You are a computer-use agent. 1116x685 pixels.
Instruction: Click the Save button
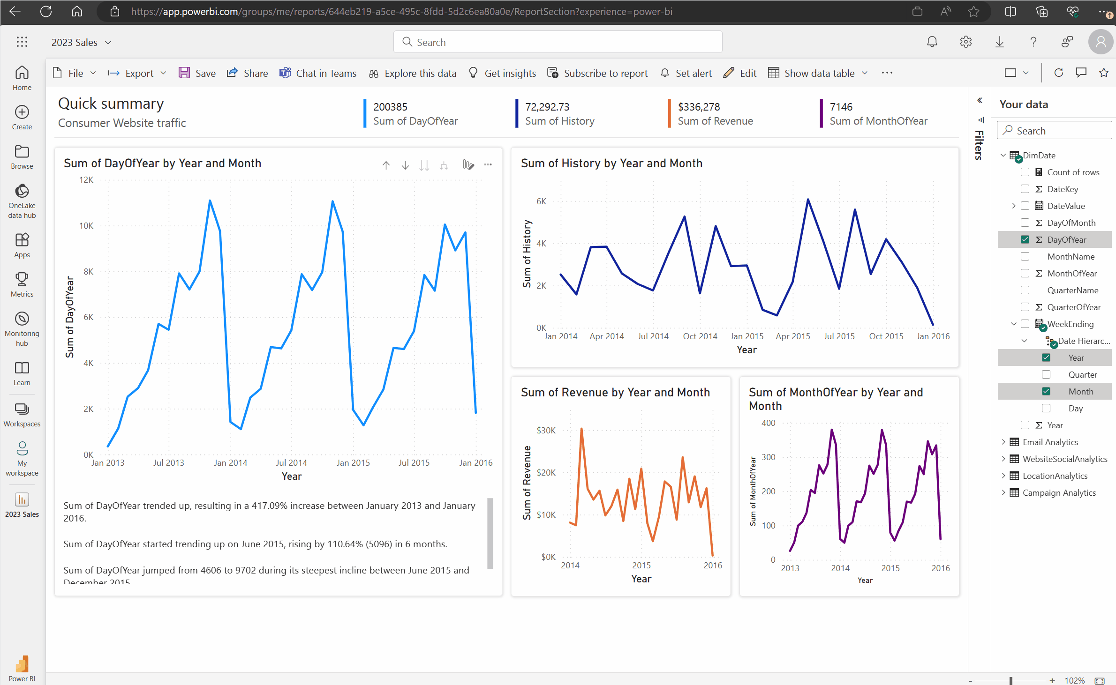click(x=197, y=73)
